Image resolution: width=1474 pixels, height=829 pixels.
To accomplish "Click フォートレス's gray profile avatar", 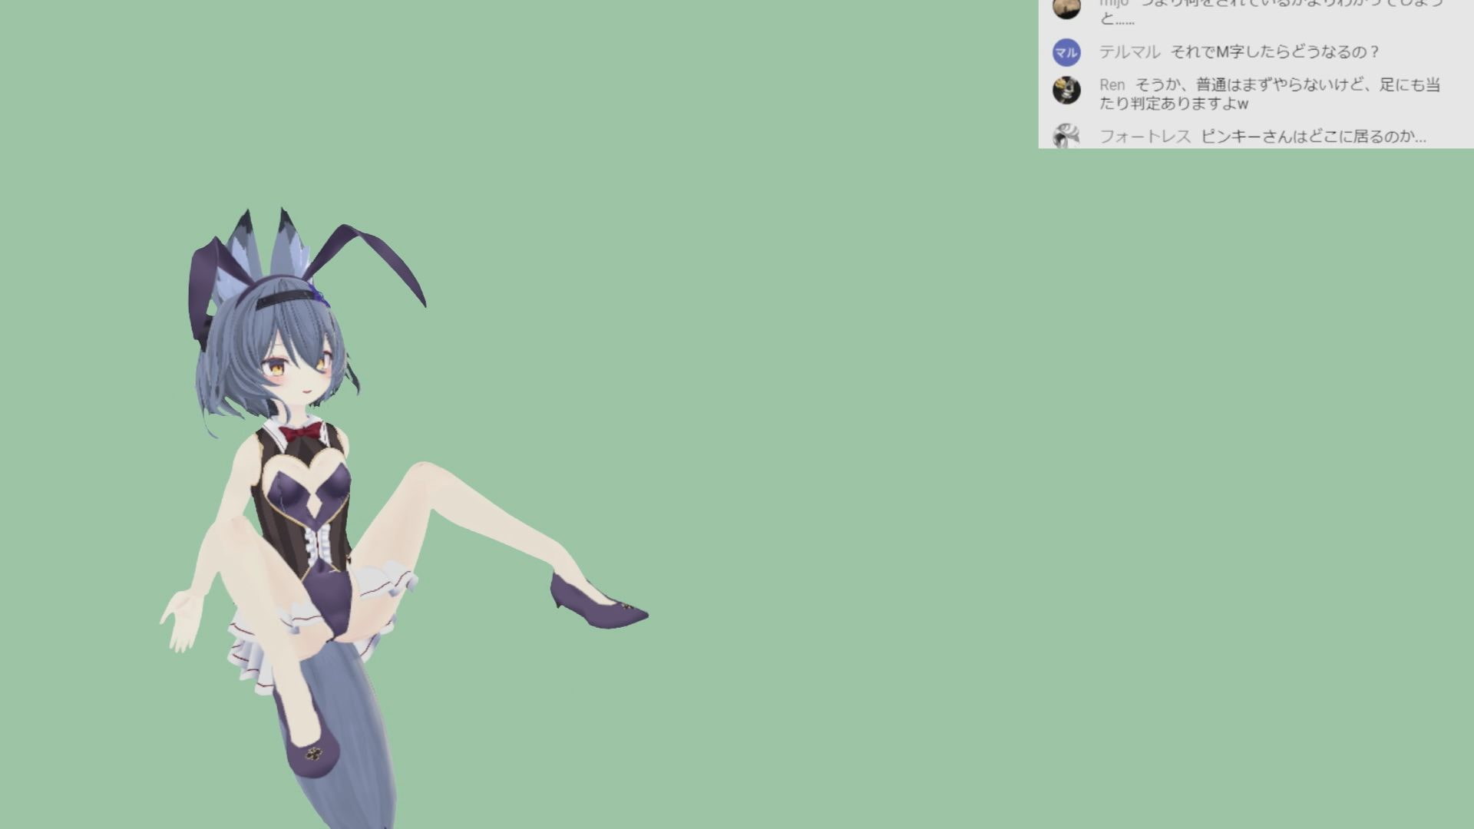I will pos(1066,137).
